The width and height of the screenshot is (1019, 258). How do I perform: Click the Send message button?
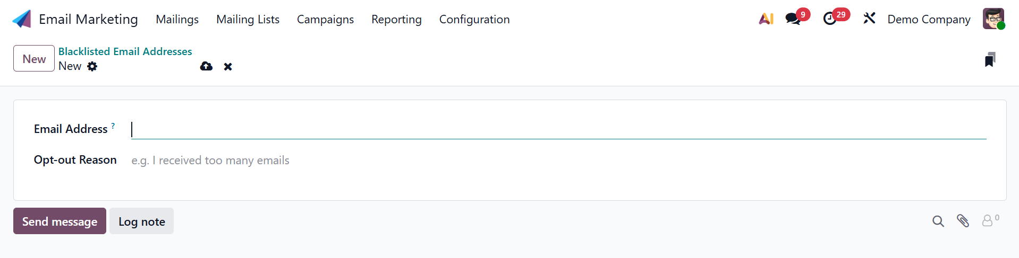pyautogui.click(x=60, y=221)
